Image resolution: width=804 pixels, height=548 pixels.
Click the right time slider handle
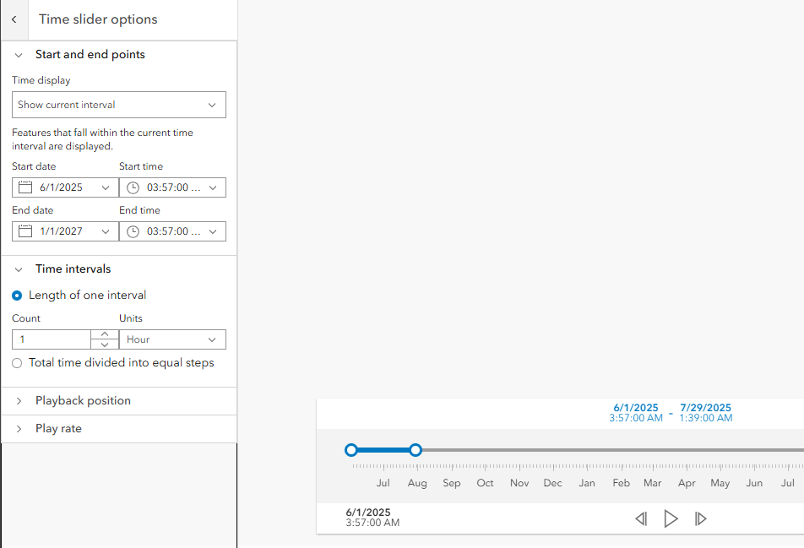click(416, 450)
